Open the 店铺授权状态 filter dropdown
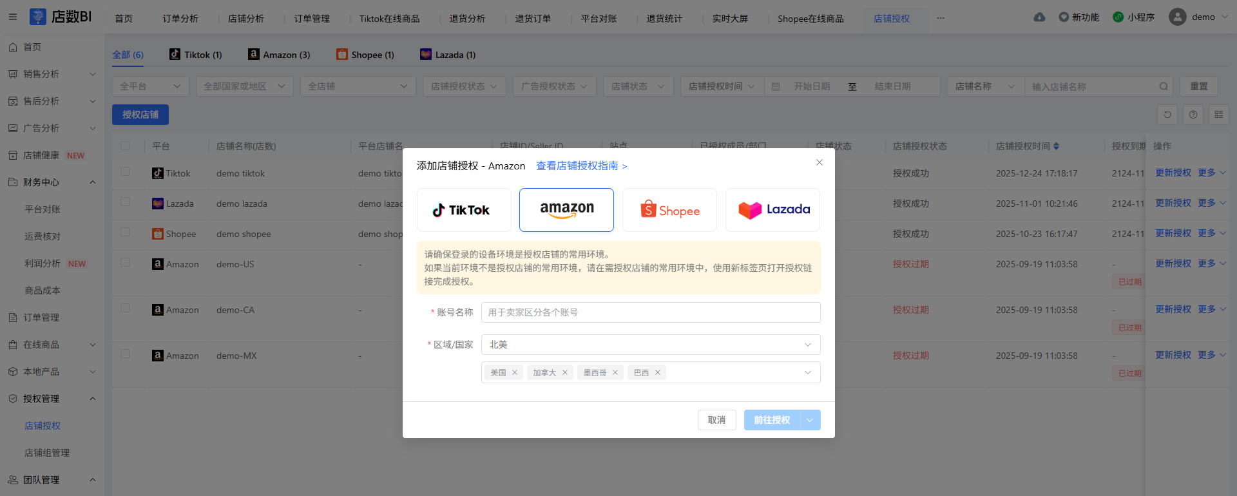 pyautogui.click(x=465, y=86)
